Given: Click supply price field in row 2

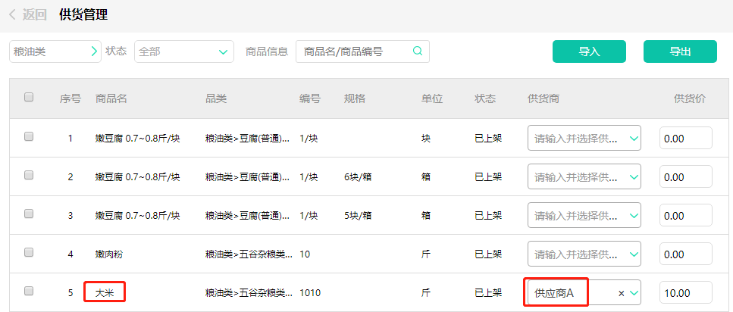Looking at the screenshot, I should pos(685,177).
